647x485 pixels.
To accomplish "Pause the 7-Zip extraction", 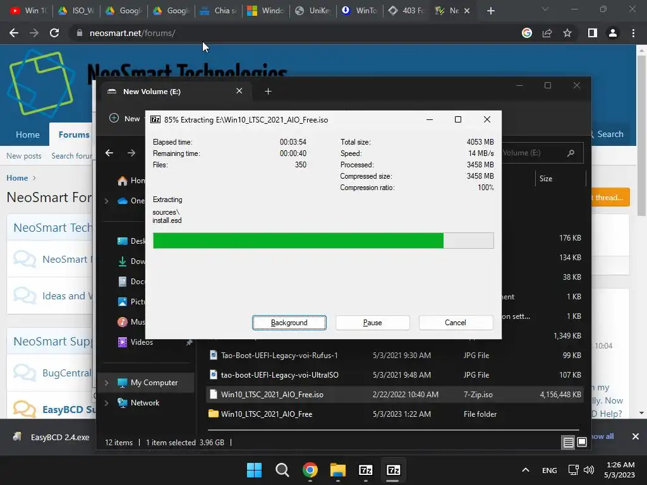I will (x=373, y=323).
